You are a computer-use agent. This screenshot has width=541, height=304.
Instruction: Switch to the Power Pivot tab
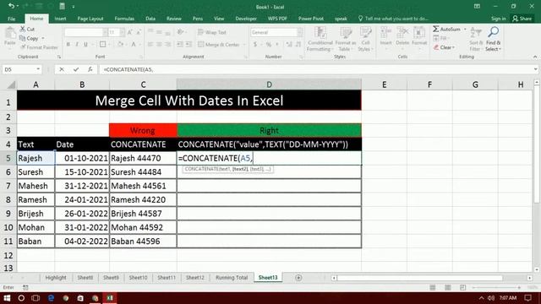tap(311, 19)
